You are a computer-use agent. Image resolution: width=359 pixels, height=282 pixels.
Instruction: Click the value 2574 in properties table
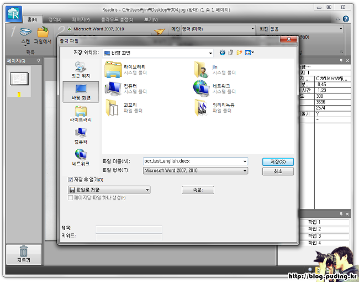(x=320, y=108)
